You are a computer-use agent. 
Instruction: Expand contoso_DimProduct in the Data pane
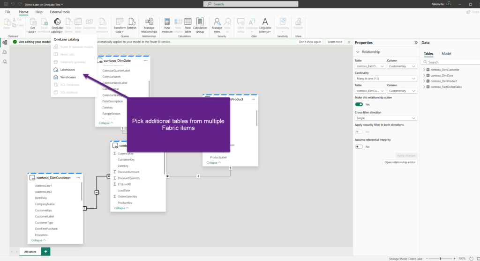424,81
